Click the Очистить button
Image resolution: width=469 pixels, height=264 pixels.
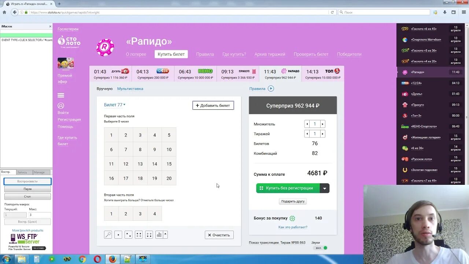(x=219, y=235)
